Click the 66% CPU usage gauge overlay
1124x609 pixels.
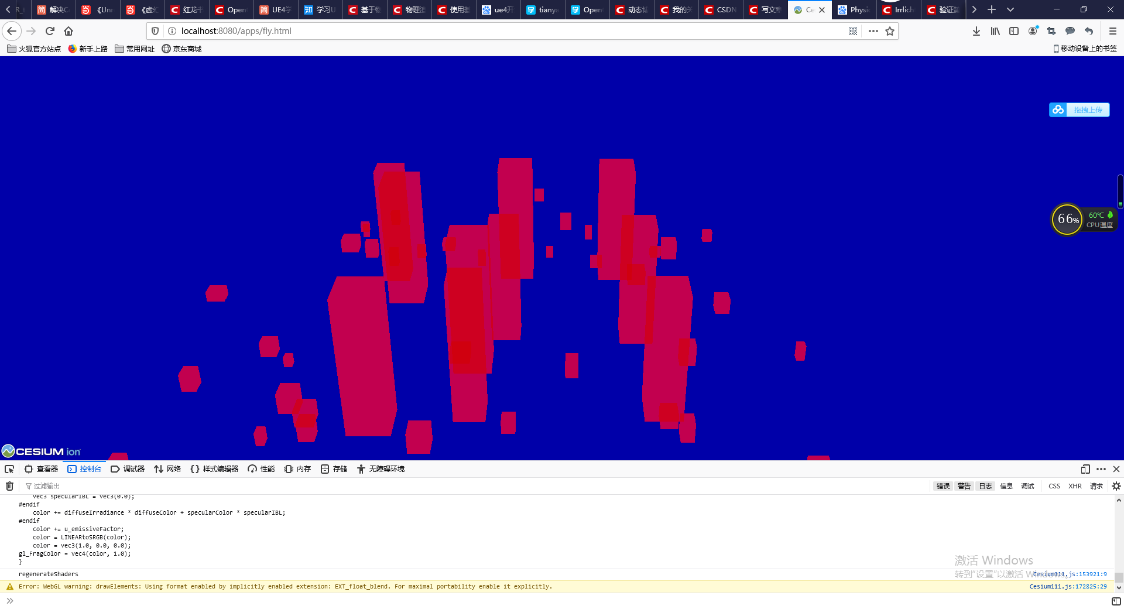click(x=1067, y=220)
